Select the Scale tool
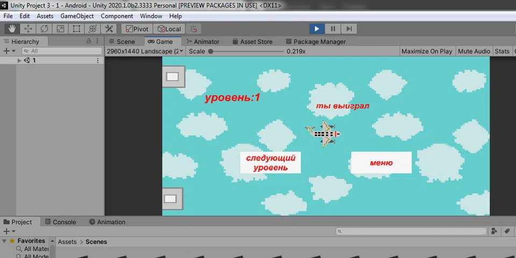516x258 pixels. [61, 29]
